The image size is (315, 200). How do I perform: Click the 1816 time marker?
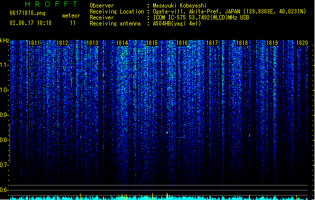182,42
